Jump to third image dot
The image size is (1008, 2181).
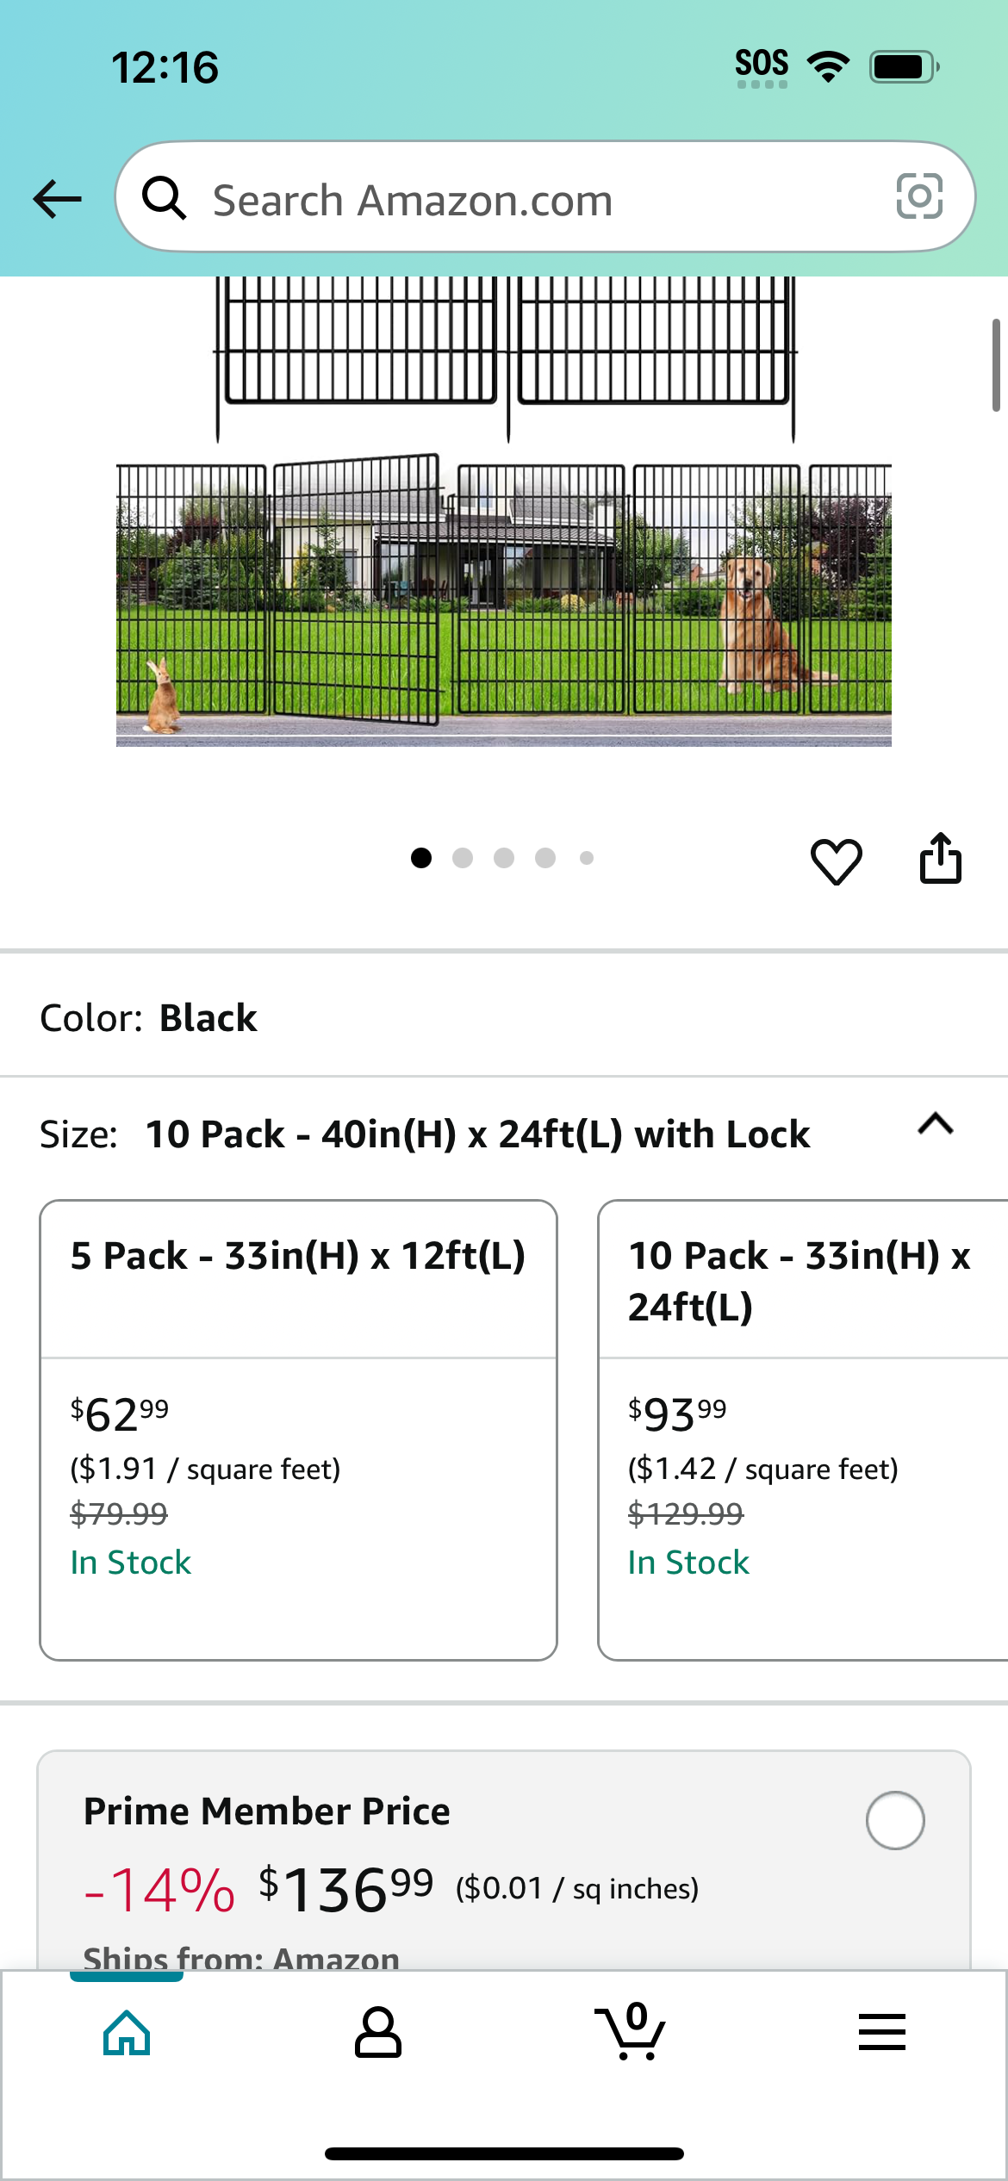(504, 858)
